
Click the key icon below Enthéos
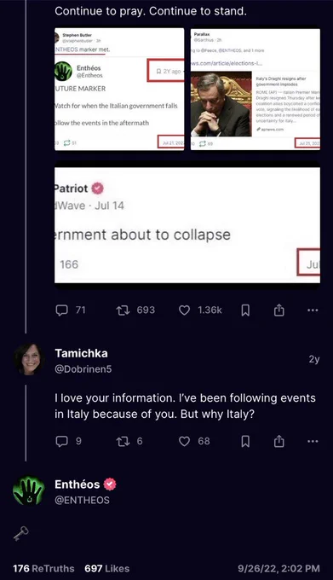(21, 534)
